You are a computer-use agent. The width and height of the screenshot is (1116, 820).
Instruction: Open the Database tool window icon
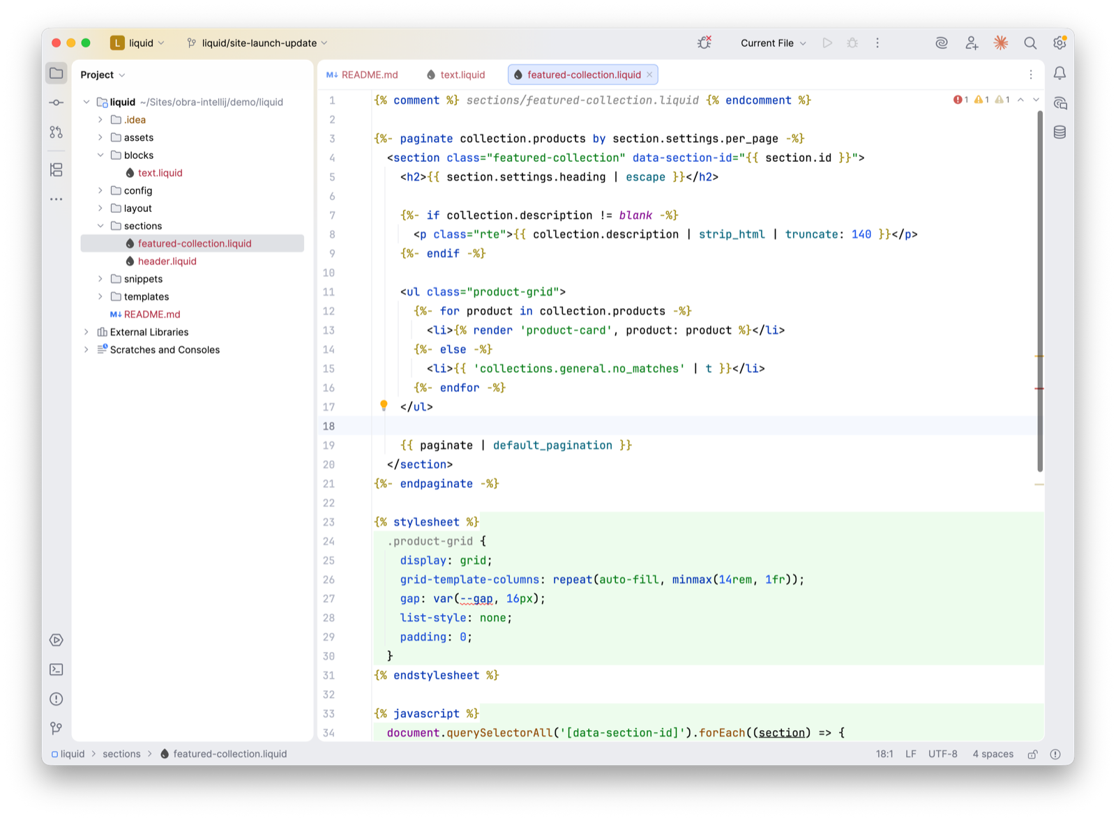[x=1060, y=132]
